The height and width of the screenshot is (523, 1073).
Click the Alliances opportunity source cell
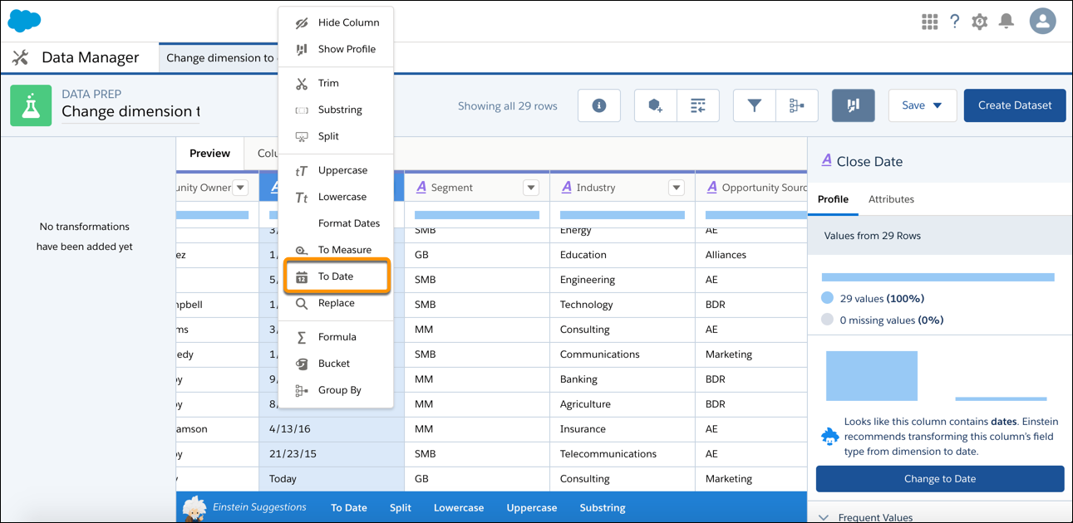point(751,255)
